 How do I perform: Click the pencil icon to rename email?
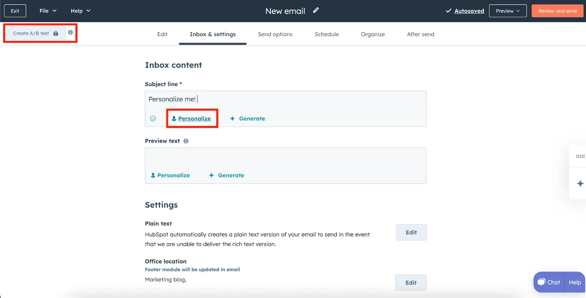(x=316, y=11)
